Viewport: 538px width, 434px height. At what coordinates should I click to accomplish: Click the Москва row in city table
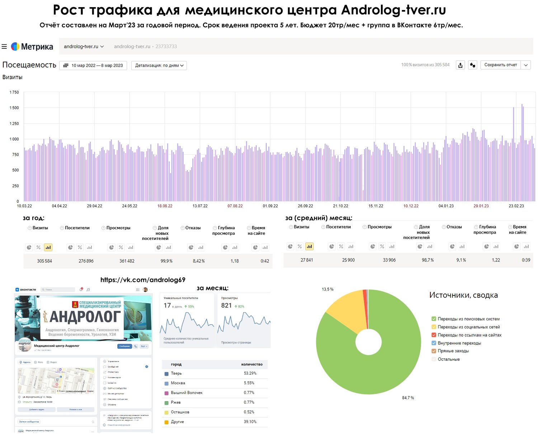215,383
